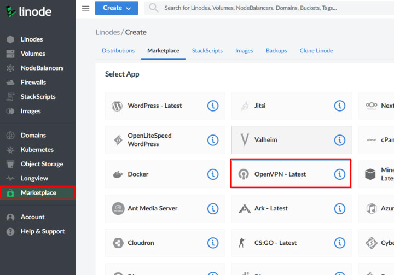The height and width of the screenshot is (275, 394).
Task: Click the Marketplace bag icon
Action: point(10,193)
